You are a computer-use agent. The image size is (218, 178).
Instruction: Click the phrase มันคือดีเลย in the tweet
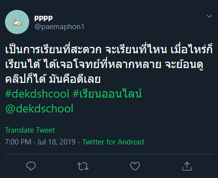pyautogui.click(x=75, y=79)
